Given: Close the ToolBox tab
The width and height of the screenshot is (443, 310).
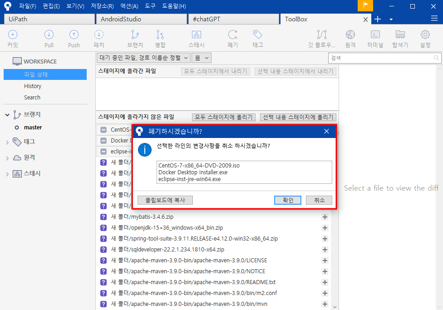Looking at the screenshot, I should (x=365, y=20).
